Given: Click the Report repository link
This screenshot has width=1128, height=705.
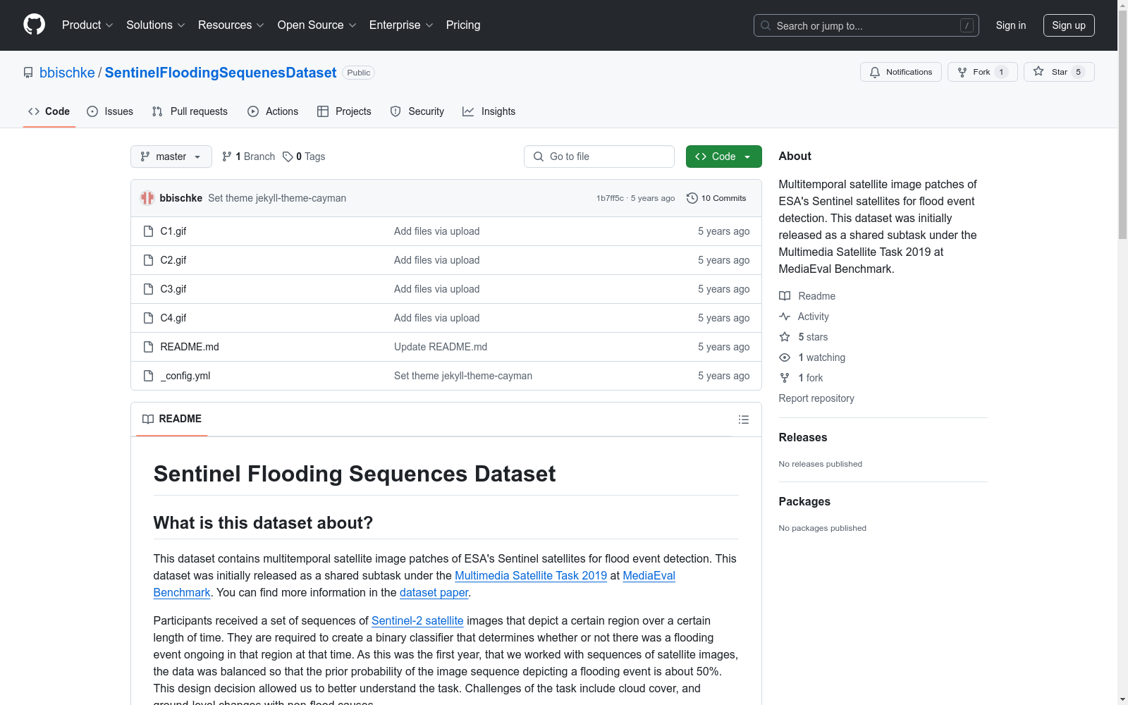Looking at the screenshot, I should (x=816, y=398).
